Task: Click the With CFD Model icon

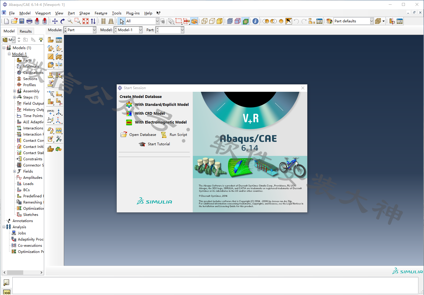Action: [x=129, y=113]
